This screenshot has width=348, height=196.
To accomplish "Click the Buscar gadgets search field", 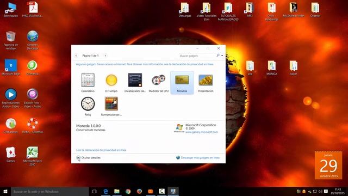I will pos(197,56).
